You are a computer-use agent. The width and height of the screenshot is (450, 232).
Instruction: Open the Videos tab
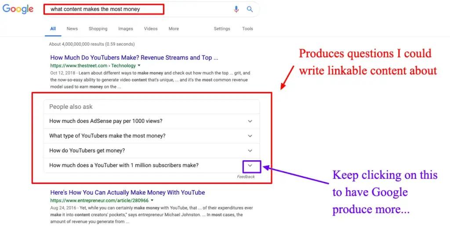tap(151, 29)
